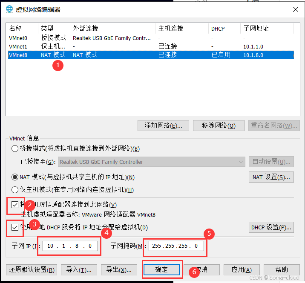Click the 应用 button
This screenshot has width=305, height=283.
242,270
